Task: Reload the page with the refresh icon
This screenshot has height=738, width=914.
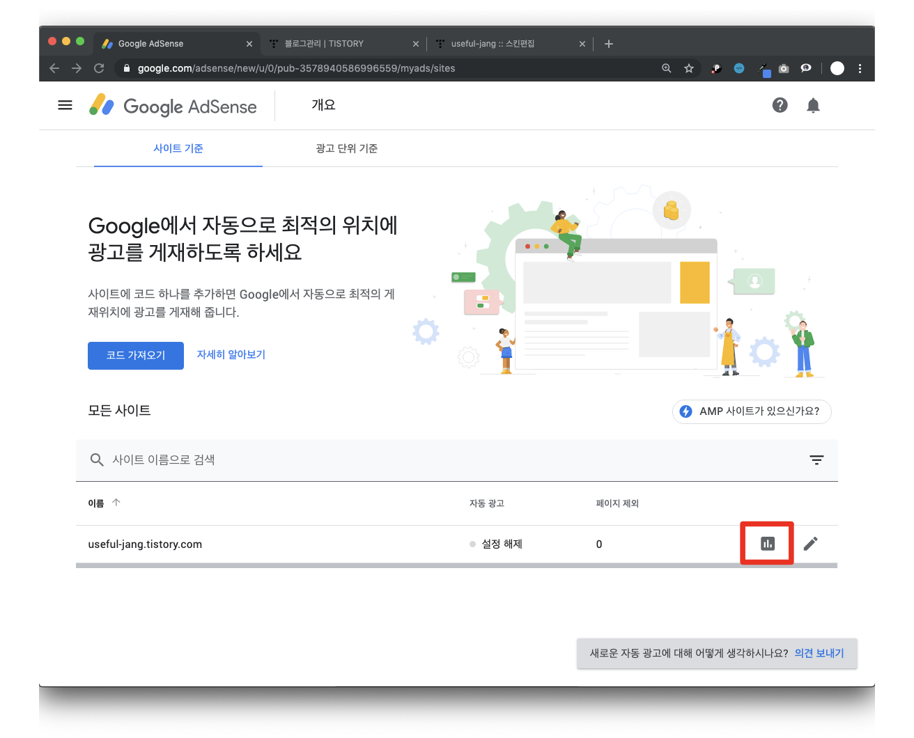Action: click(x=99, y=68)
